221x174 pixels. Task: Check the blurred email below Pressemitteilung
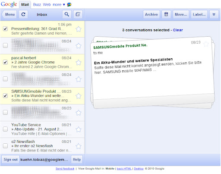point(5,45)
